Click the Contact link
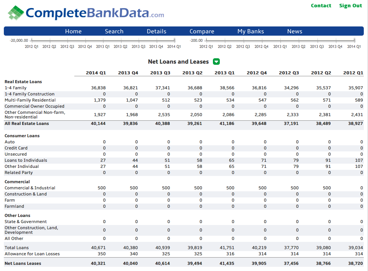The image size is (368, 271). pyautogui.click(x=321, y=6)
